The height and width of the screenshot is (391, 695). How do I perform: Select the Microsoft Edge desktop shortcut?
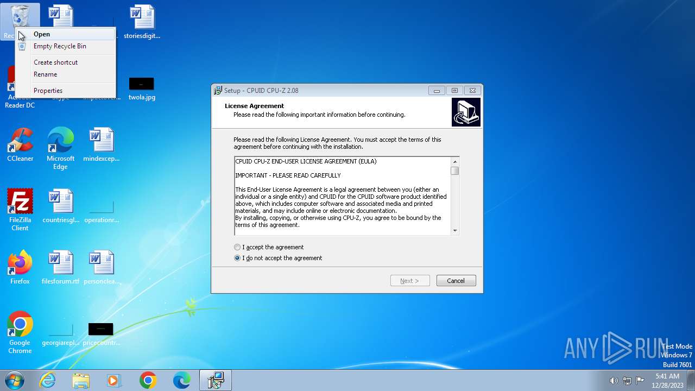pos(60,149)
